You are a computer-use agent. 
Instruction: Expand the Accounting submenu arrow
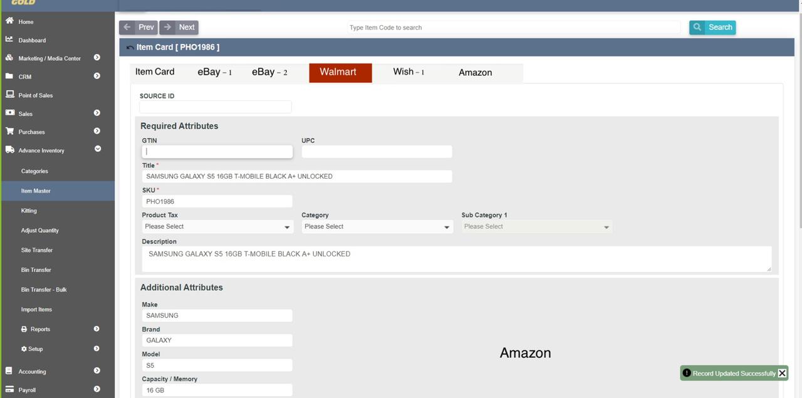(97, 371)
